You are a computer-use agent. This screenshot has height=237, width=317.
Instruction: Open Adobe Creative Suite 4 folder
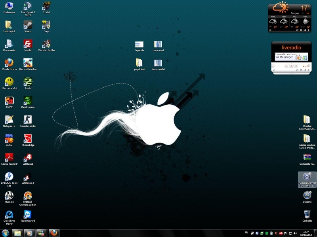tap(307, 141)
